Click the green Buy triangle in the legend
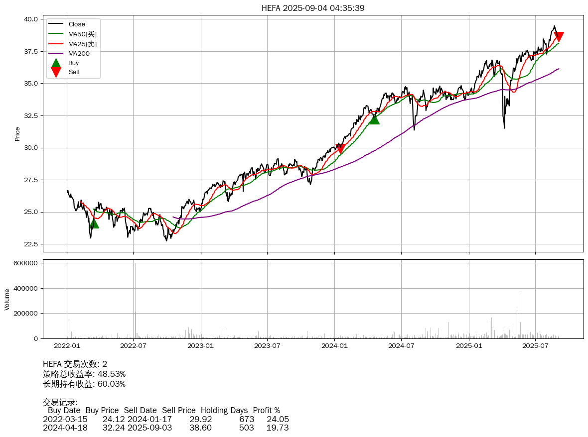This screenshot has width=588, height=437. coord(56,63)
